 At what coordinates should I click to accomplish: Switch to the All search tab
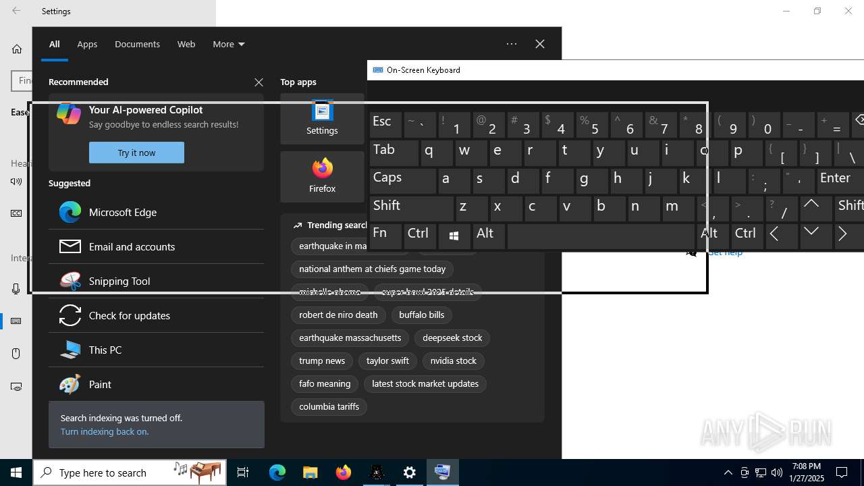tap(55, 44)
